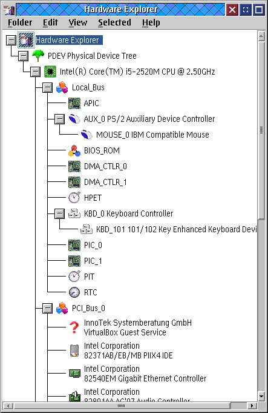268x413 pixels.
Task: Select the HPET stopwatch icon
Action: 74,198
